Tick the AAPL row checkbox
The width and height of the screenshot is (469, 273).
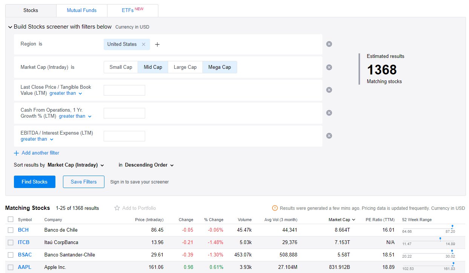point(11,267)
